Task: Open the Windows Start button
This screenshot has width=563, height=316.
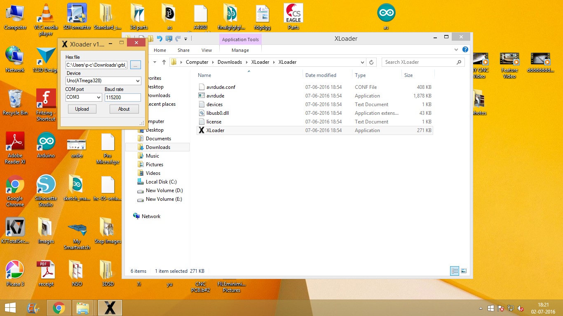Action: [10, 308]
